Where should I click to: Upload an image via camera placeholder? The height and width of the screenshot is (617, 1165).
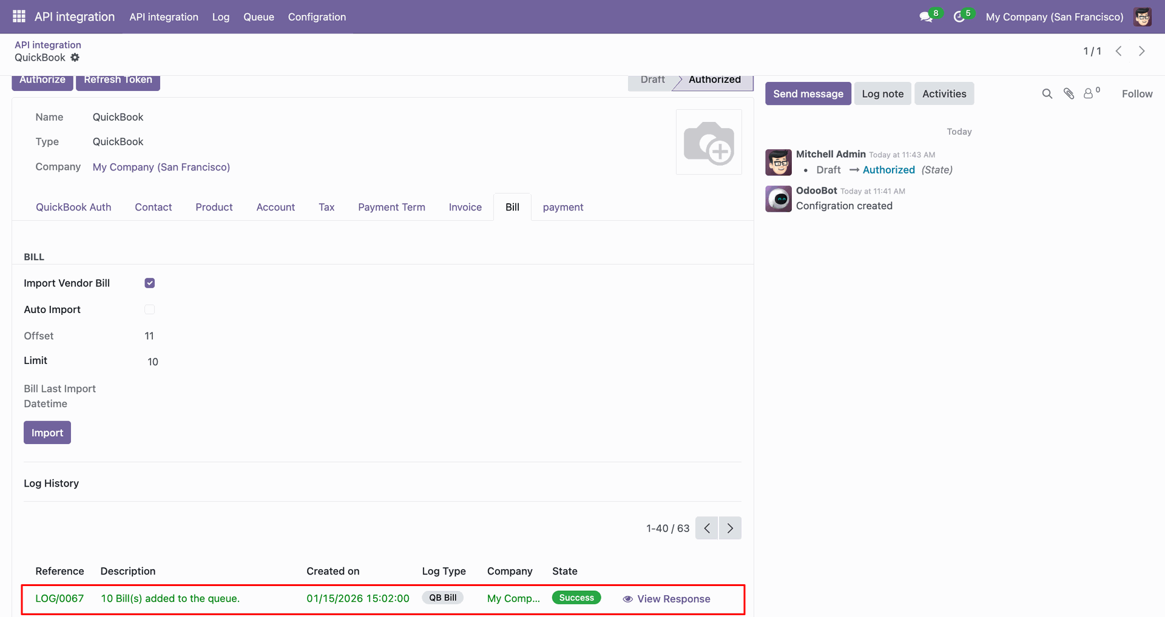pyautogui.click(x=709, y=142)
